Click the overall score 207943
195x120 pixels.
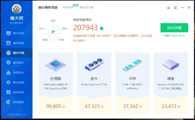85,28
